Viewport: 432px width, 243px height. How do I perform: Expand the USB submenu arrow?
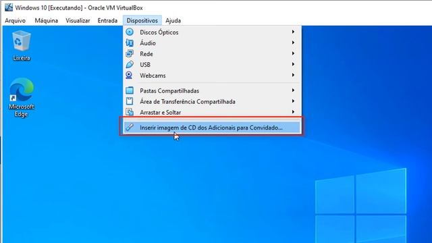pyautogui.click(x=293, y=65)
